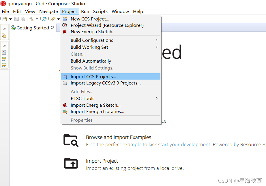Open the View menu
Image resolution: width=266 pixels, height=186 pixels.
pyautogui.click(x=30, y=11)
